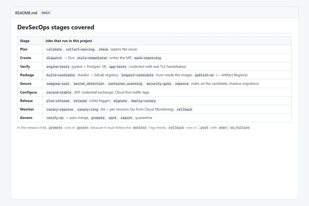This screenshot has height=206, width=309.
Task: Click the mint code label
Action: click(113, 118)
